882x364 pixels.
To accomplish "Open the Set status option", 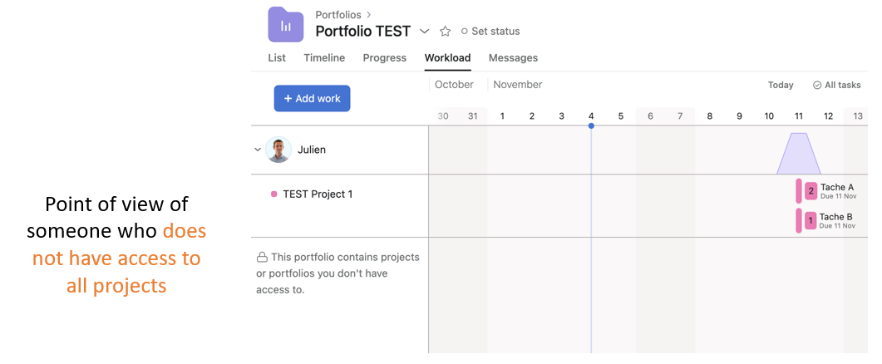I will [490, 32].
